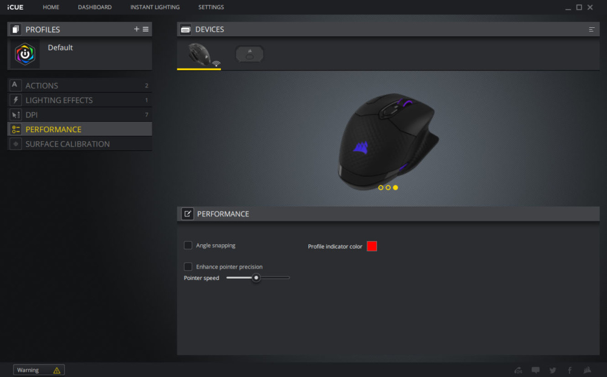Select the Default profile icon
The width and height of the screenshot is (607, 377).
click(x=25, y=54)
